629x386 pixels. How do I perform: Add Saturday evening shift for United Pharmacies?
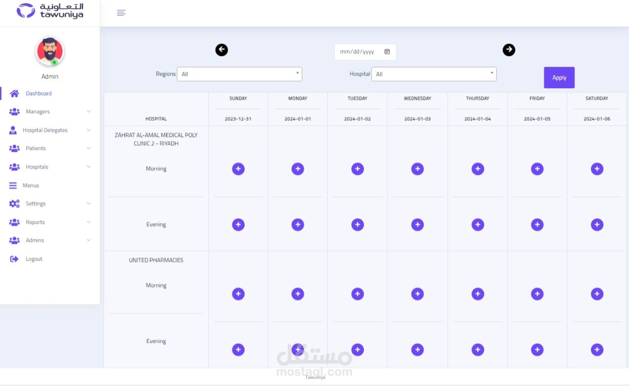(x=597, y=350)
